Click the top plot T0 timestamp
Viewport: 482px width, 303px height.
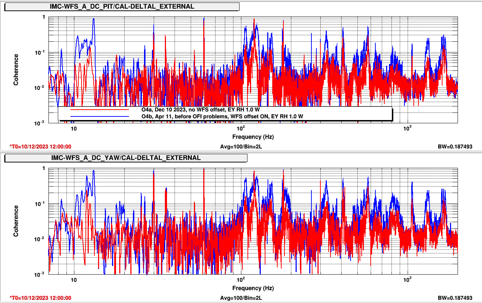pos(41,147)
